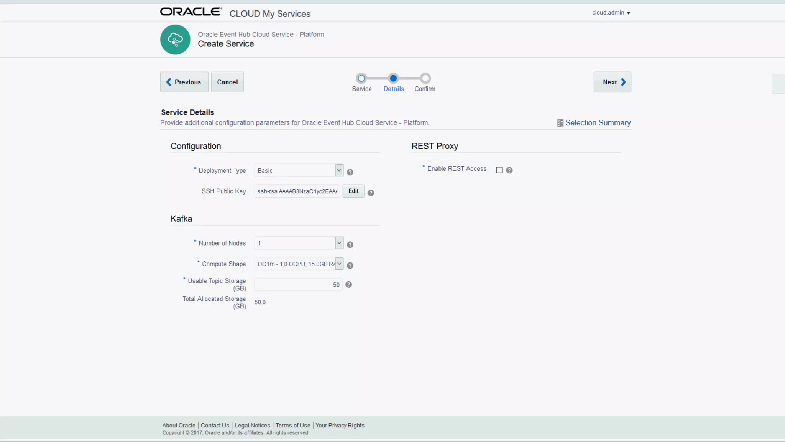Jump to the Confirm wizard step

coord(425,79)
